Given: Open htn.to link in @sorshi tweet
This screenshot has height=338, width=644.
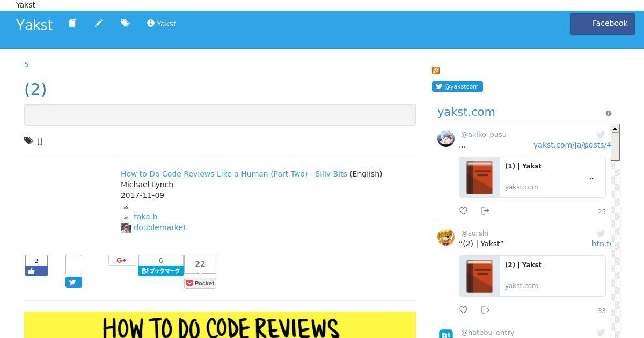Looking at the screenshot, I should click(x=602, y=244).
